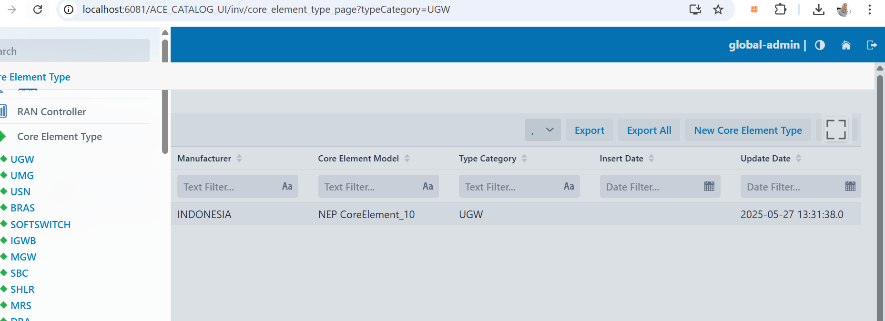Toggle the dark/light contrast theme icon

point(820,45)
